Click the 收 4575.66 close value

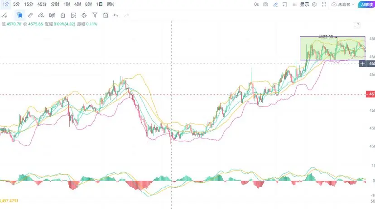click(x=33, y=24)
